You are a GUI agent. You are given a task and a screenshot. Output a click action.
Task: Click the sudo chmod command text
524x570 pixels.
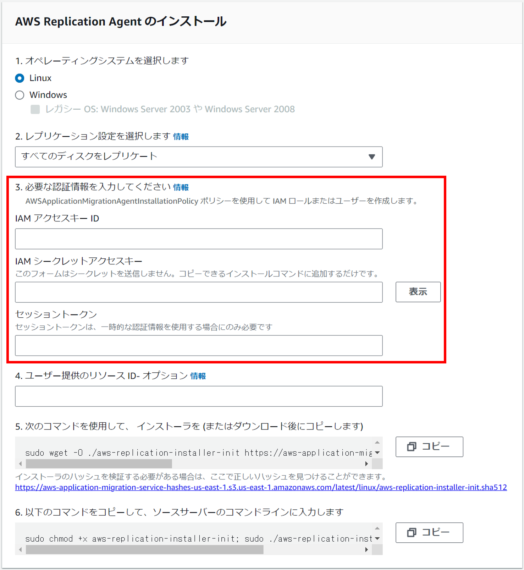click(x=199, y=539)
